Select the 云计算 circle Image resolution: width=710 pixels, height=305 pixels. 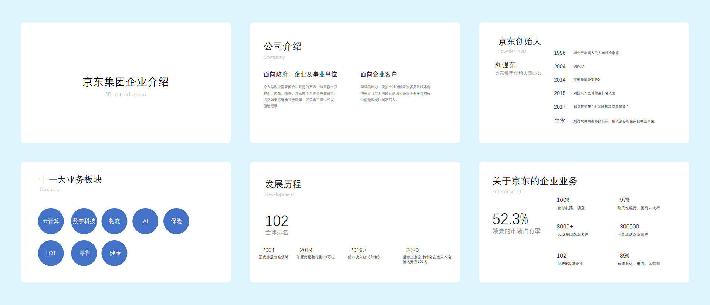point(51,221)
